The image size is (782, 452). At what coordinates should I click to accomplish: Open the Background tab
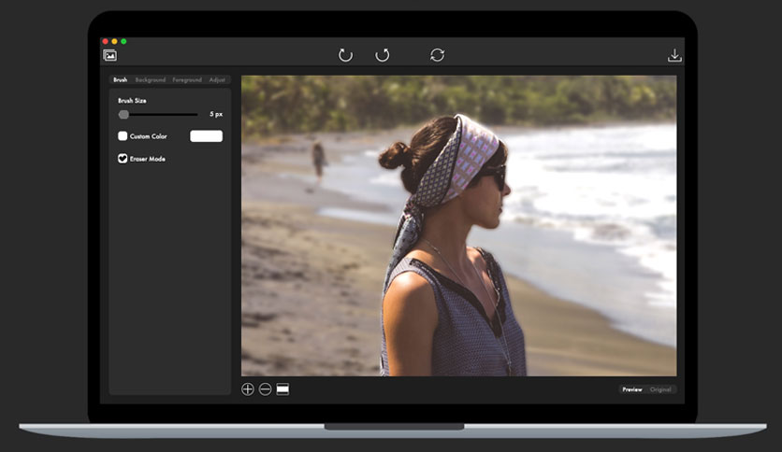pyautogui.click(x=150, y=79)
